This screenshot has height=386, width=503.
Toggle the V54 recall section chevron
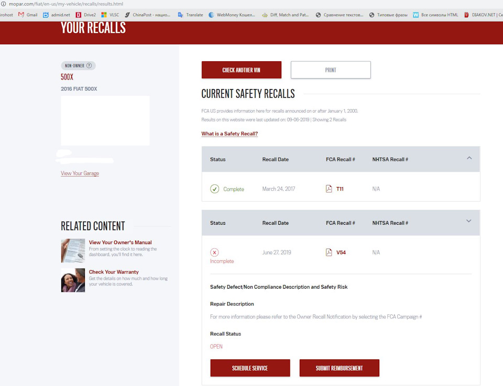pyautogui.click(x=468, y=221)
